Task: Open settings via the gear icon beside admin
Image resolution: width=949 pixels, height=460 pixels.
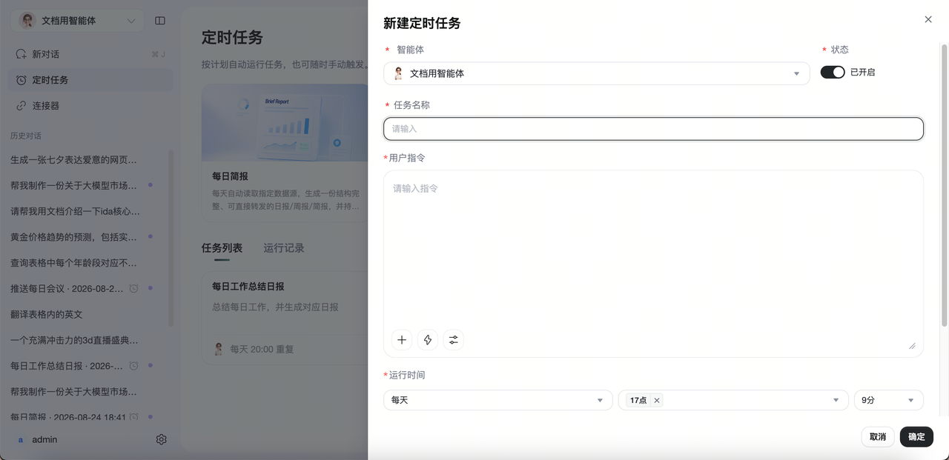Action: tap(162, 439)
